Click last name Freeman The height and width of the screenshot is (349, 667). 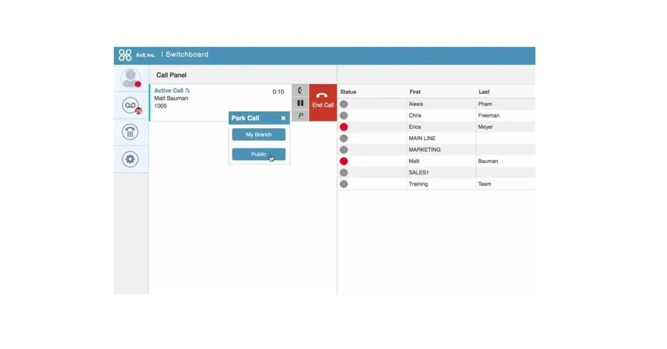(x=489, y=115)
